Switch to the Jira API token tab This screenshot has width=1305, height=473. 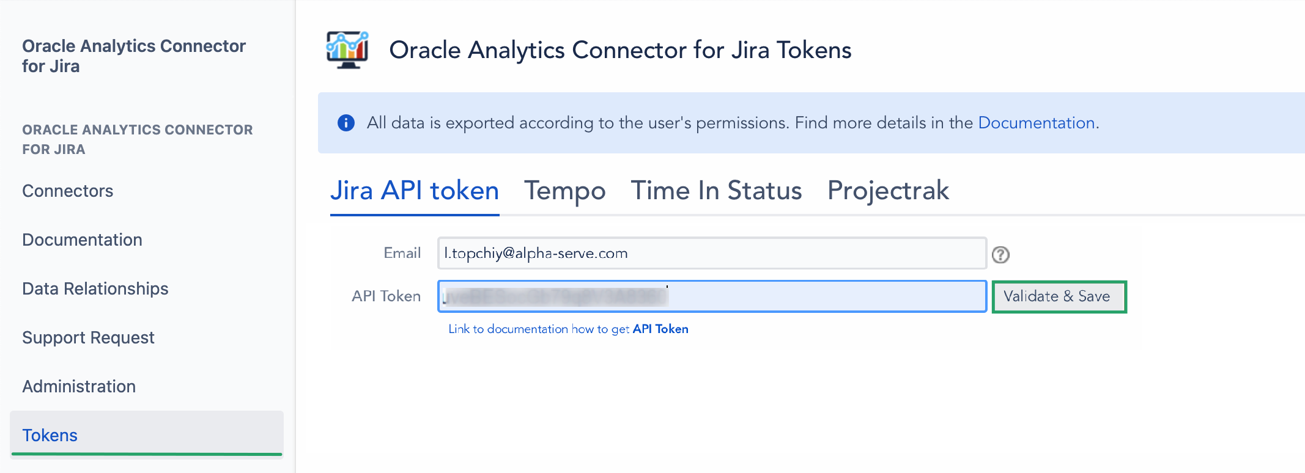click(x=414, y=190)
